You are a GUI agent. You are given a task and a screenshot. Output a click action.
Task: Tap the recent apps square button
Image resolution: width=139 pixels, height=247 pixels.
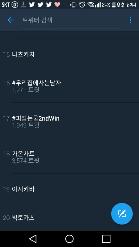pos(106,239)
